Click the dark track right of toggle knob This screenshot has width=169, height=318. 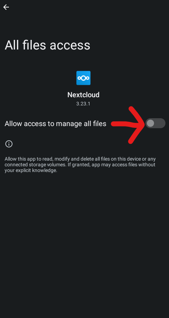(x=160, y=123)
